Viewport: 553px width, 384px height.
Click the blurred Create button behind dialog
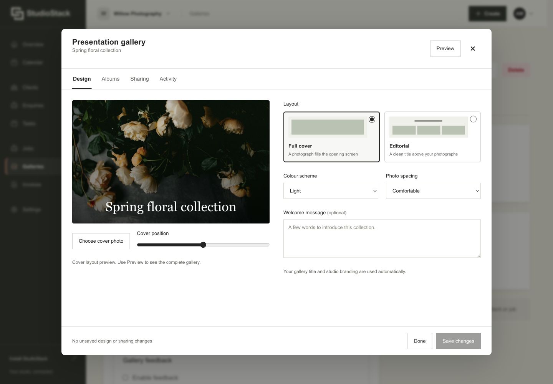487,14
